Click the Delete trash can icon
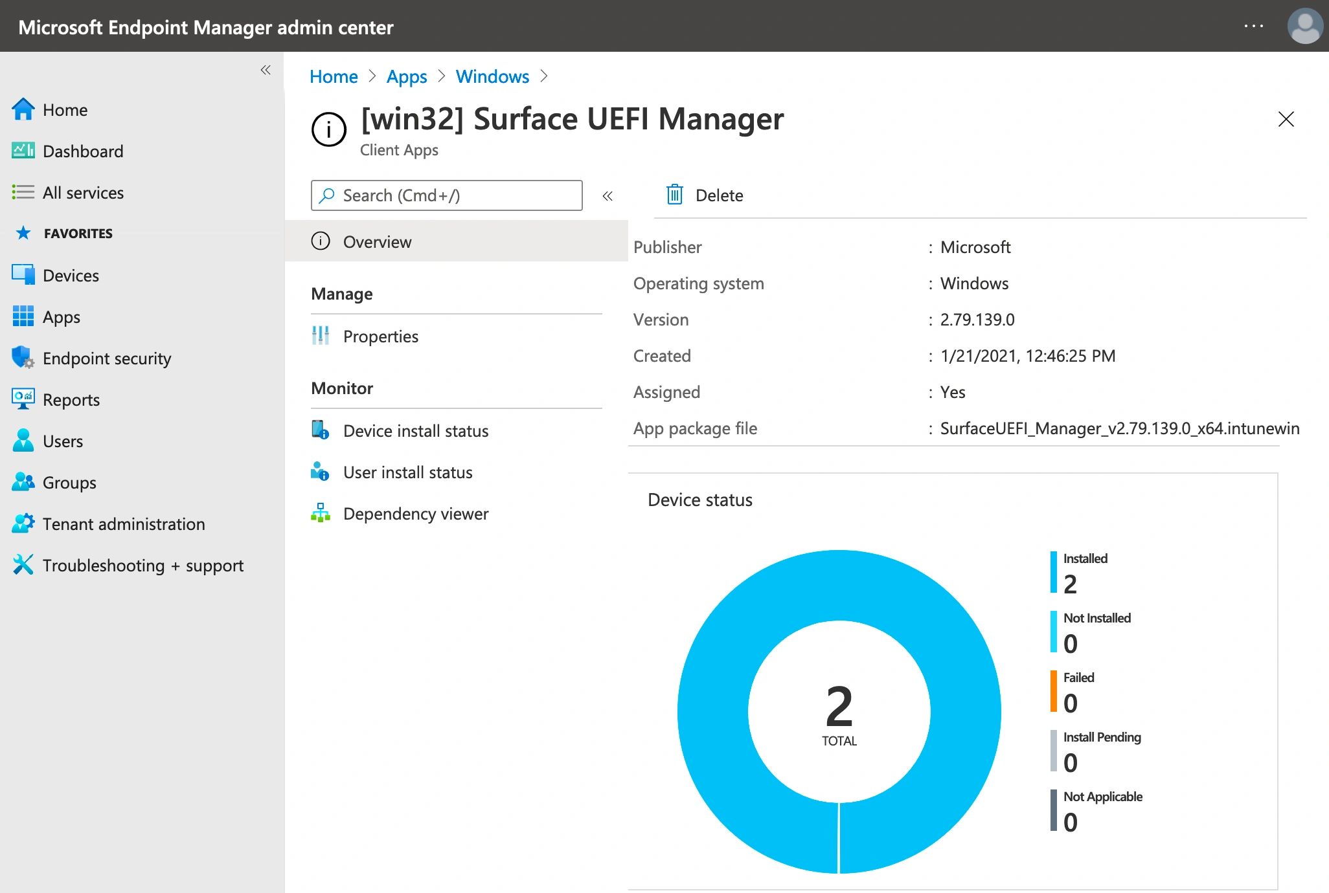This screenshot has height=893, width=1329. click(x=674, y=195)
